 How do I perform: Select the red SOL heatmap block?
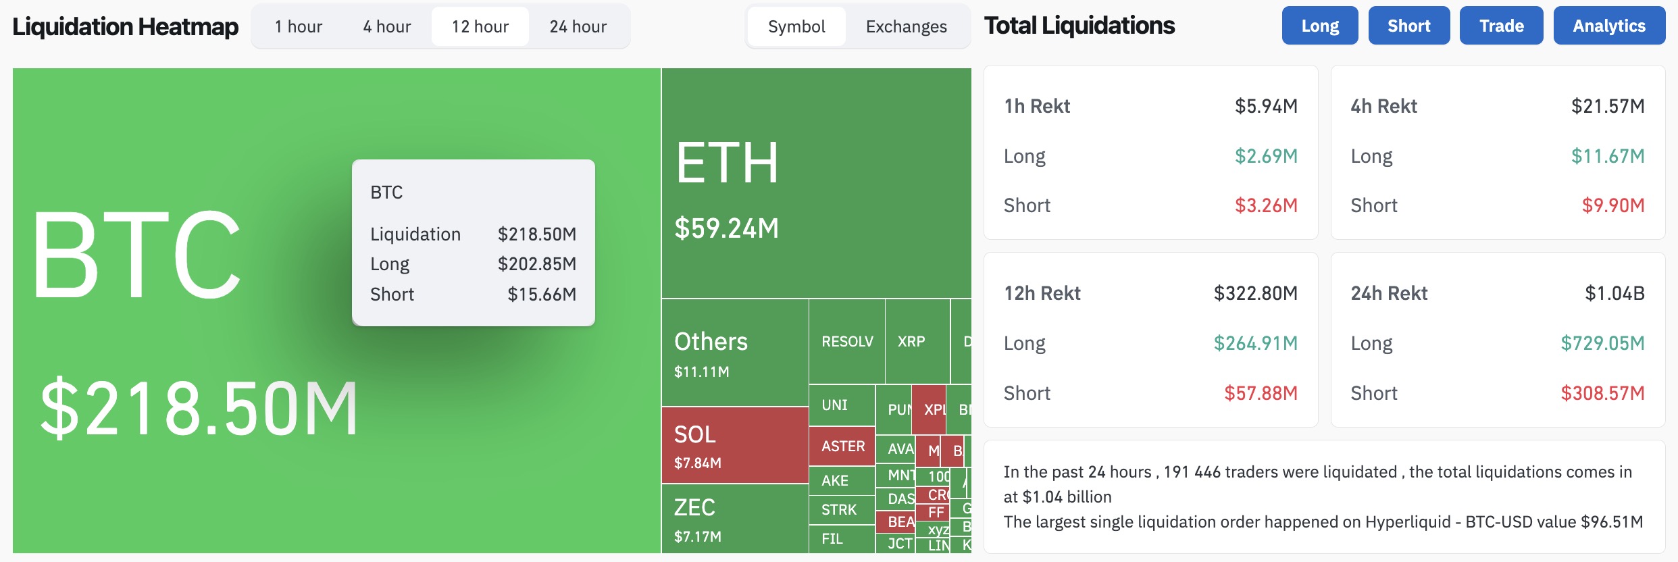pos(734,445)
